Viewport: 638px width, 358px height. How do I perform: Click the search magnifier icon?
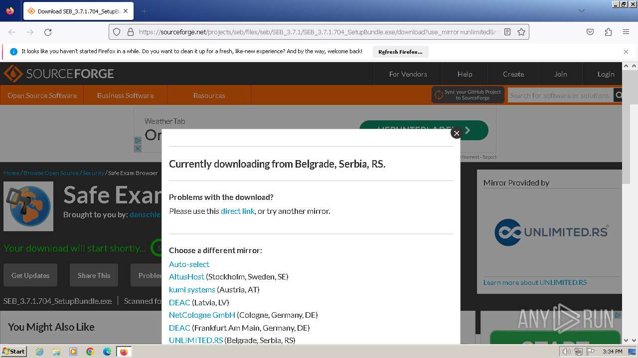pyautogui.click(x=618, y=95)
